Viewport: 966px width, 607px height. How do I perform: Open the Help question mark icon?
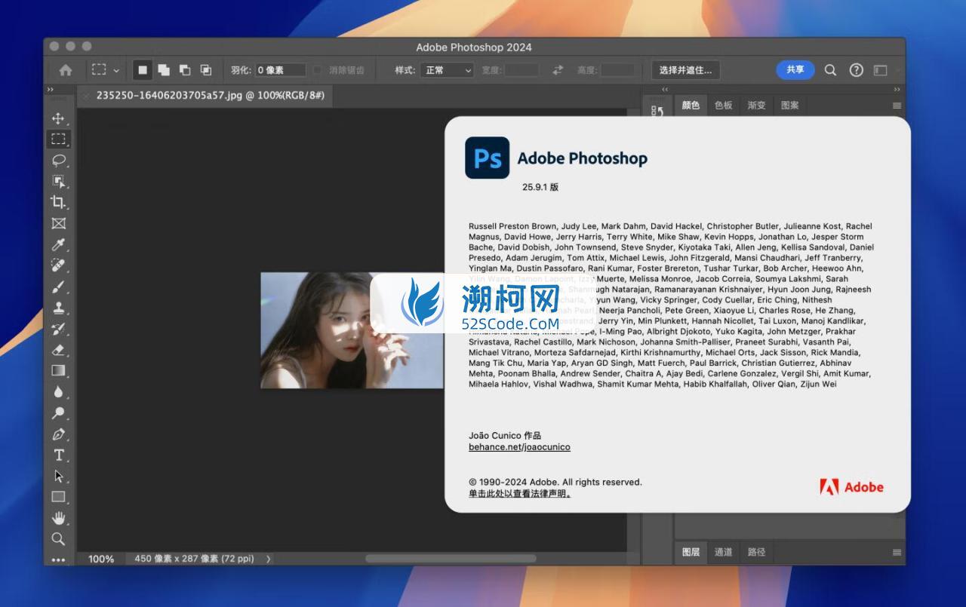856,69
